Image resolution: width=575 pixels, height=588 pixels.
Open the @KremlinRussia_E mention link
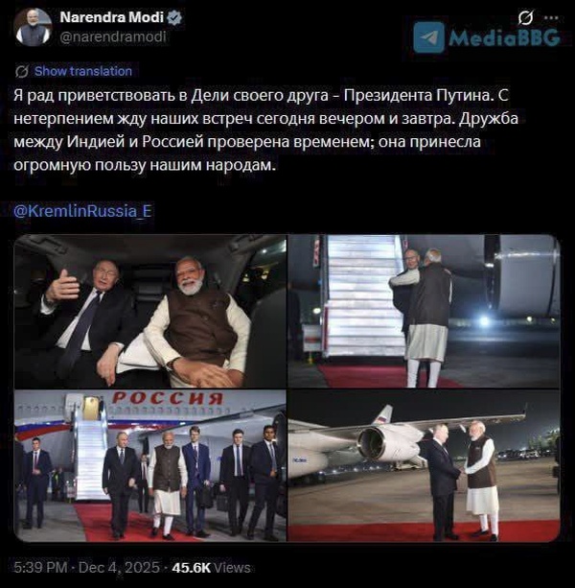click(x=82, y=211)
